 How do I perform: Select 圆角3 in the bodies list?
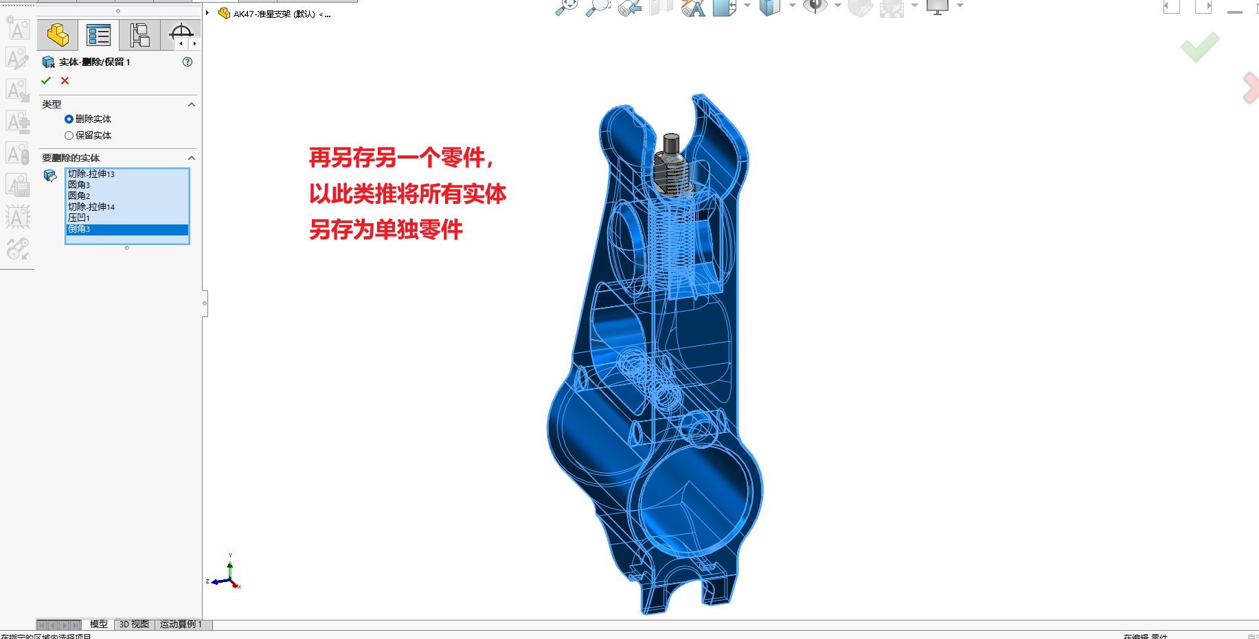pos(127,185)
